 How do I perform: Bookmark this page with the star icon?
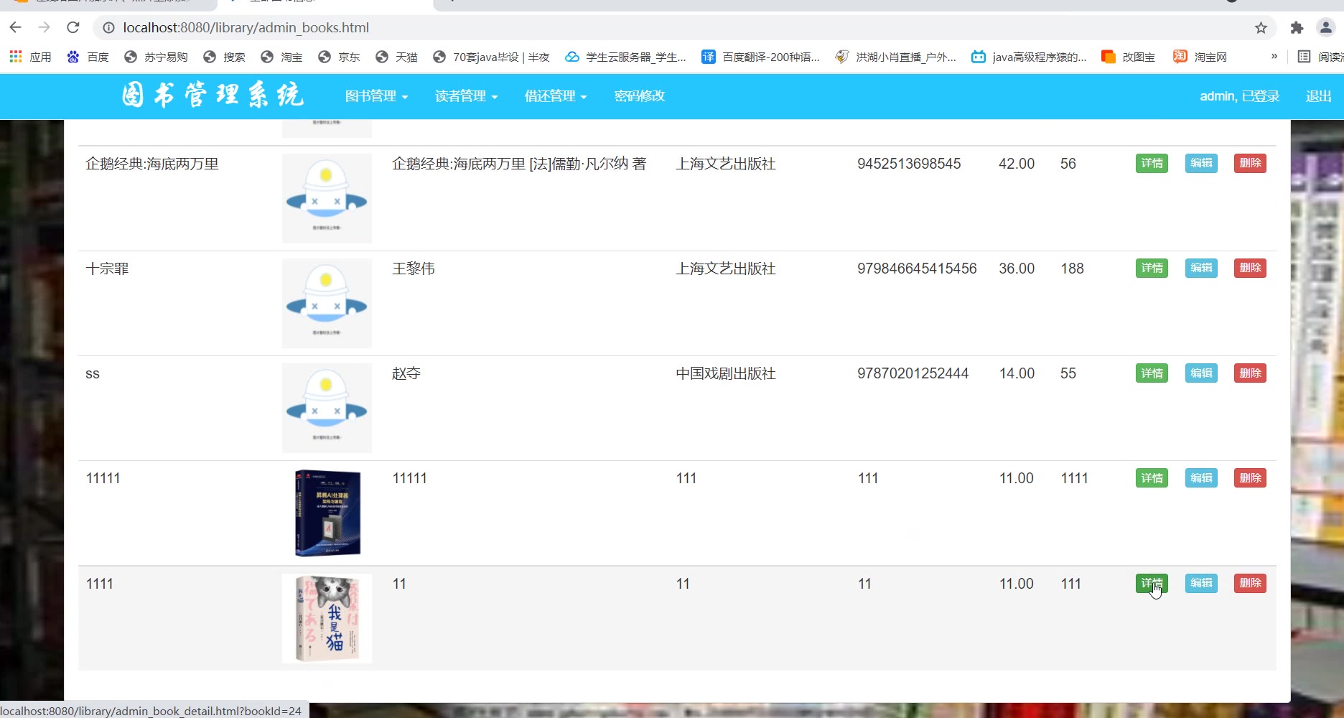pos(1261,27)
